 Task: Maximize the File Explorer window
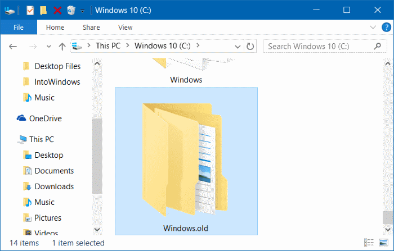(347, 10)
